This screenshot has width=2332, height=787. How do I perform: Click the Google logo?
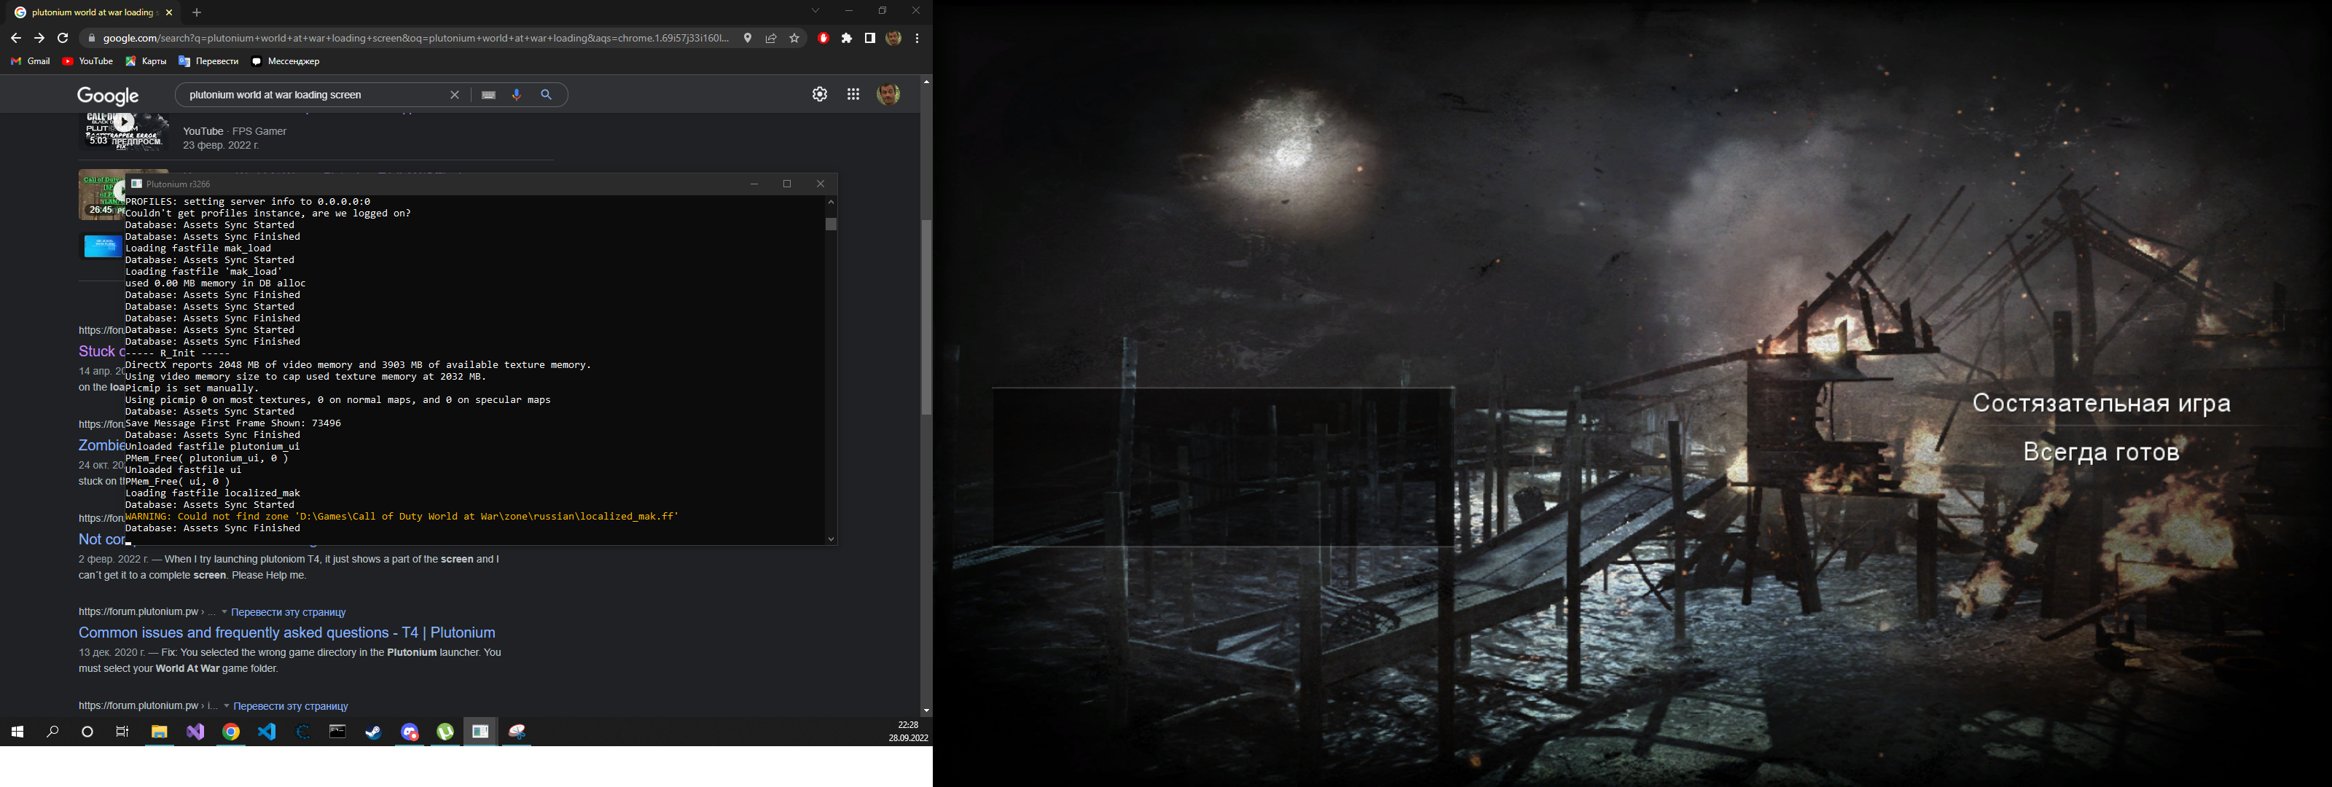[x=108, y=96]
